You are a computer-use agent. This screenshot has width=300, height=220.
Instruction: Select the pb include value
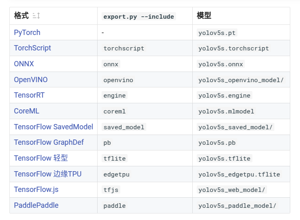[107, 143]
